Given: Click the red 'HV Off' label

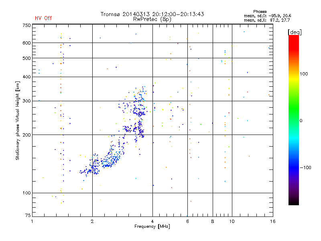Looking at the screenshot, I should coord(43,18).
